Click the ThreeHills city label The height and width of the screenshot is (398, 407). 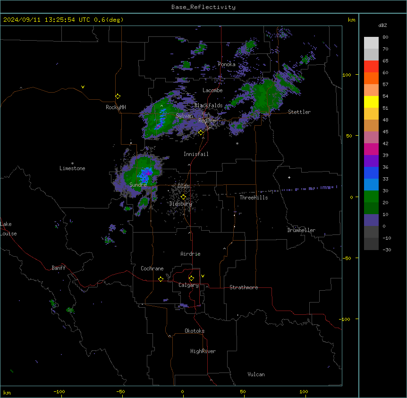click(x=254, y=198)
